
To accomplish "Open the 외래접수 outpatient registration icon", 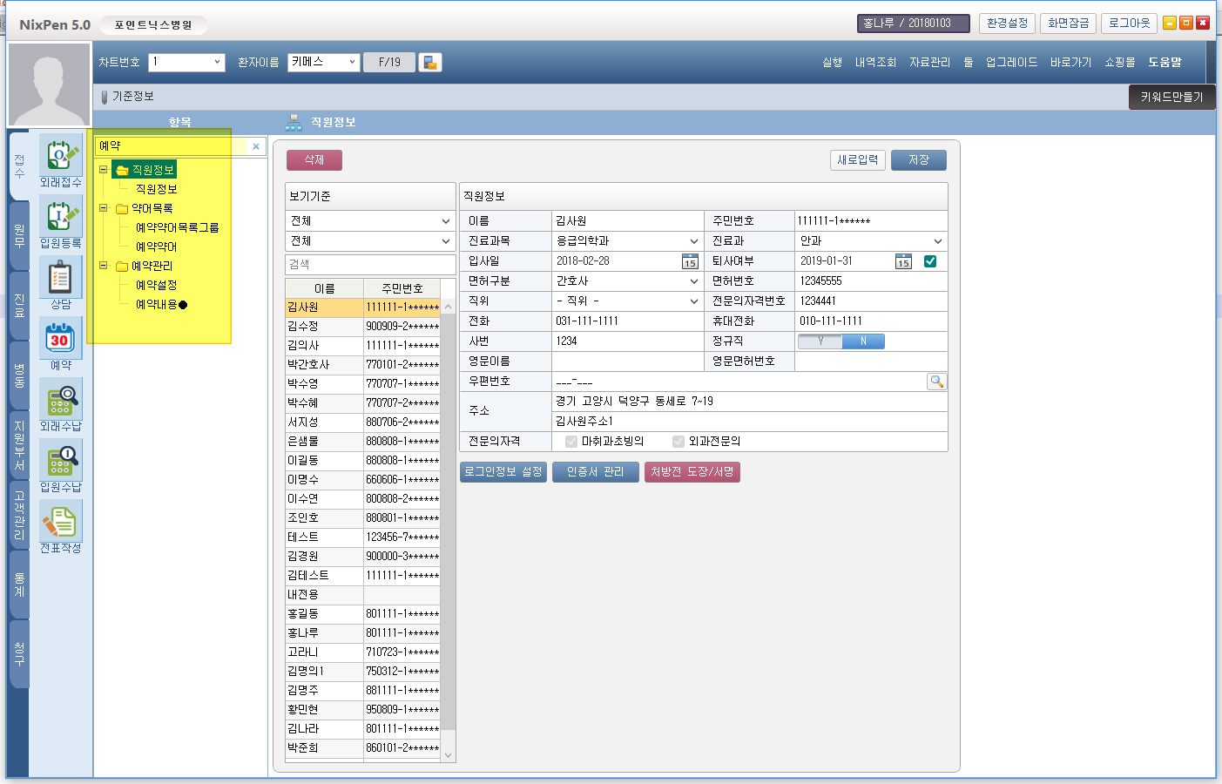I will 60,155.
